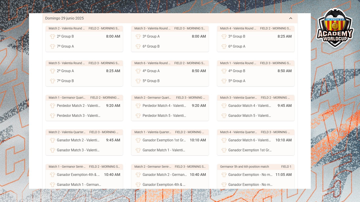Select the 5º Group A team name
The width and height of the screenshot is (360, 202).
pyautogui.click(x=237, y=81)
